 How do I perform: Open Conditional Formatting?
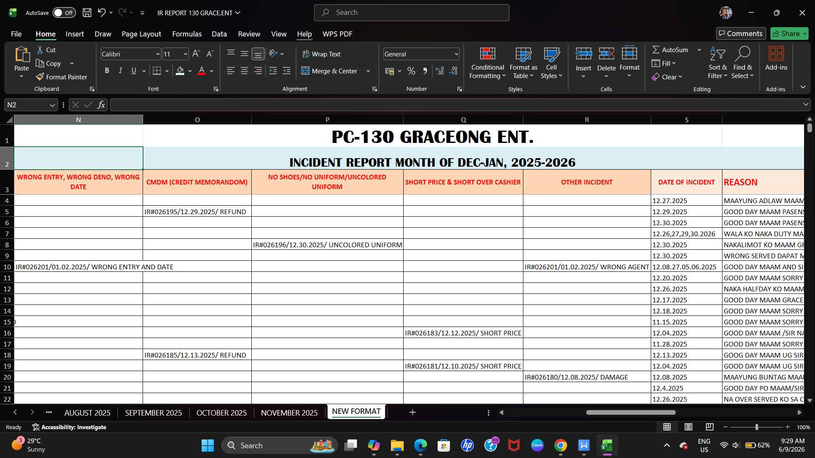[x=487, y=63]
